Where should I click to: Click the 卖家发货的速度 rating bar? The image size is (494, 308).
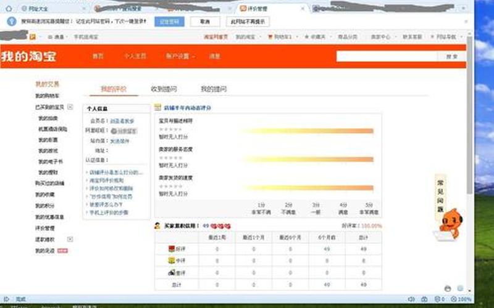pyautogui.click(x=307, y=188)
